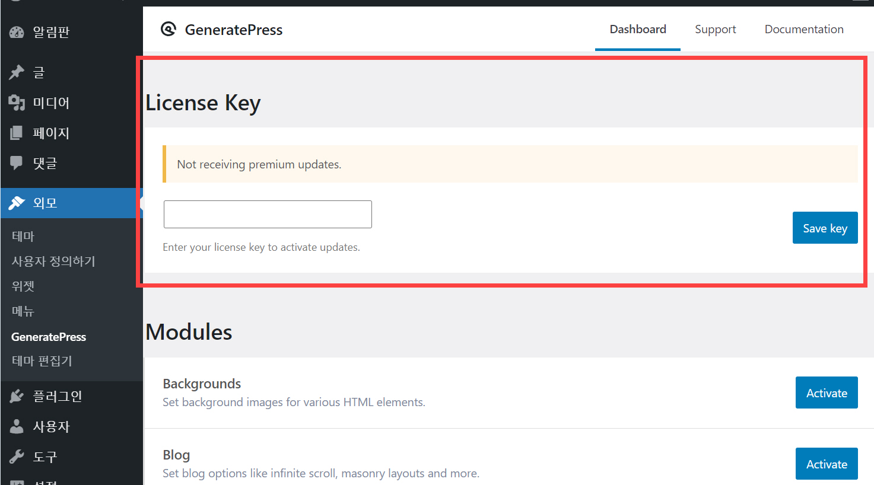This screenshot has height=485, width=874.
Task: Click the media icon next to 미디어
Action: pyautogui.click(x=17, y=103)
